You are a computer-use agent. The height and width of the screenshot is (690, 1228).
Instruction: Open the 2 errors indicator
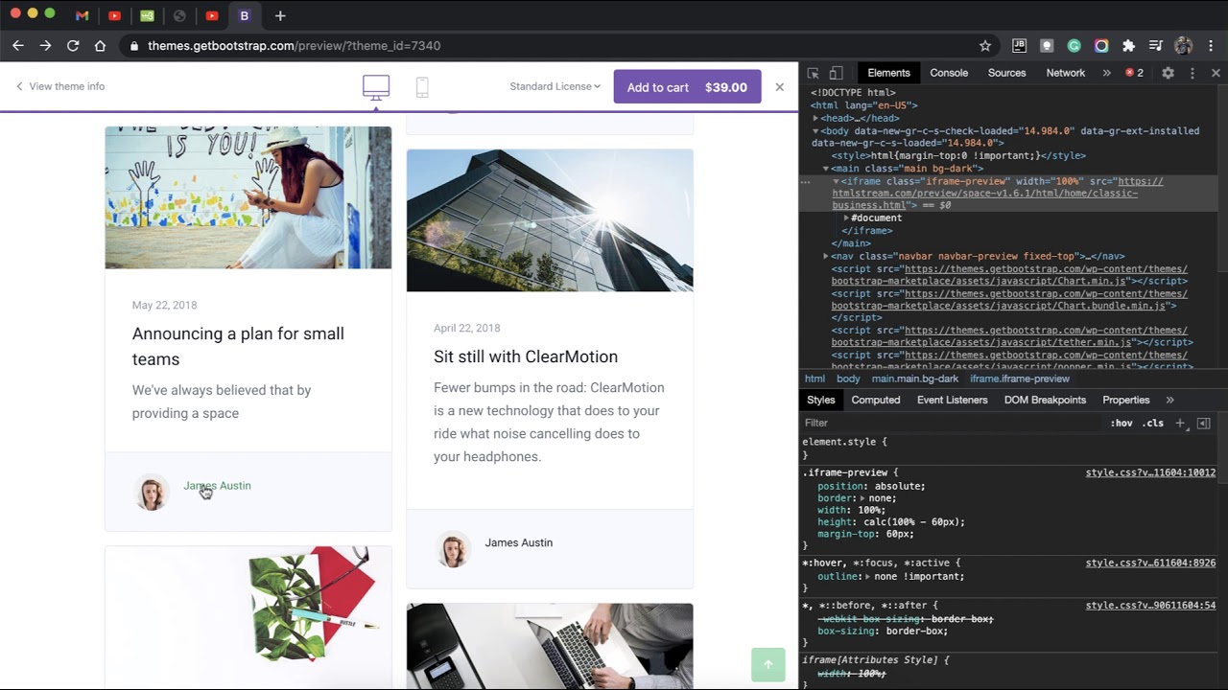(1134, 73)
